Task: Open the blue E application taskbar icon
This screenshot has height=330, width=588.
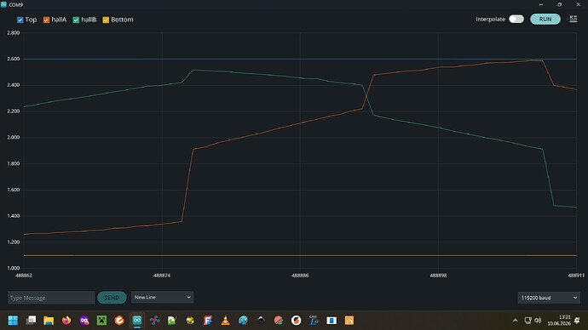Action: tap(314, 321)
